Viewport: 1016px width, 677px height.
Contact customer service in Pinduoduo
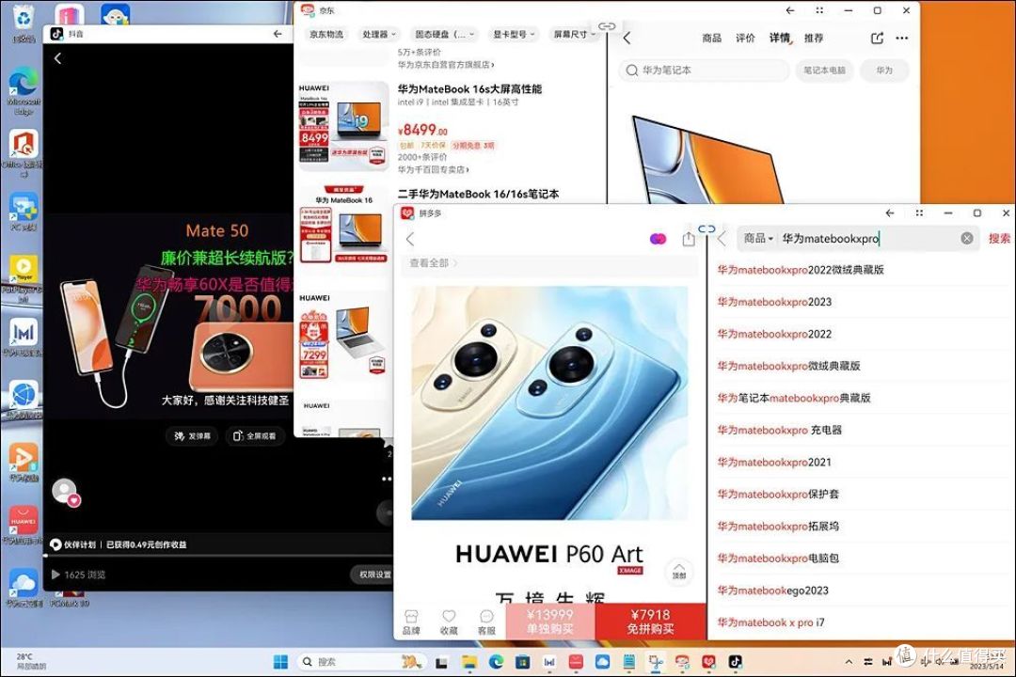pyautogui.click(x=486, y=622)
